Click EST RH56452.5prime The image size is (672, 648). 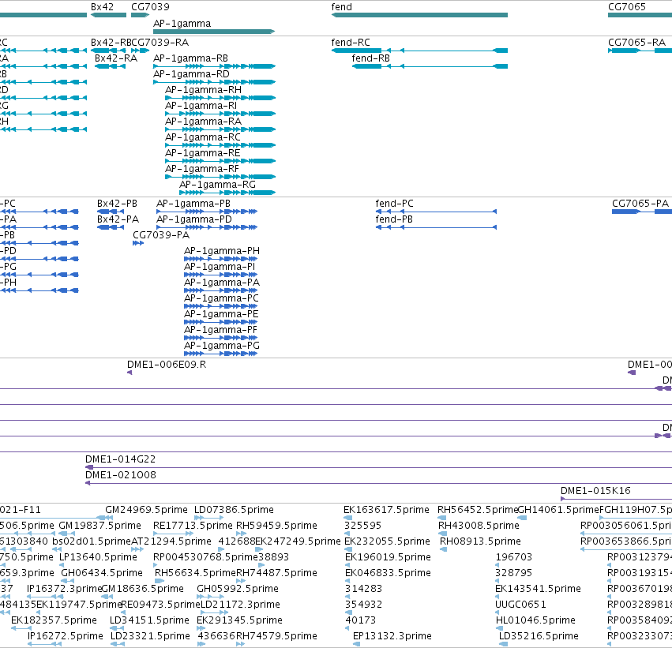pos(478,510)
